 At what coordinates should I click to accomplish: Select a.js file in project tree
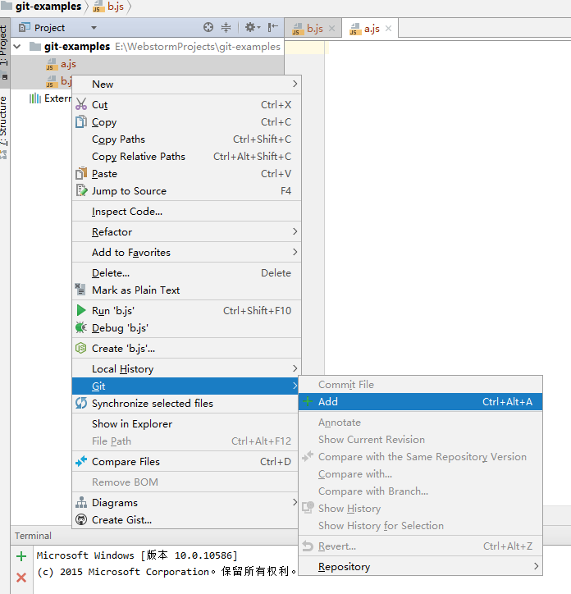68,64
